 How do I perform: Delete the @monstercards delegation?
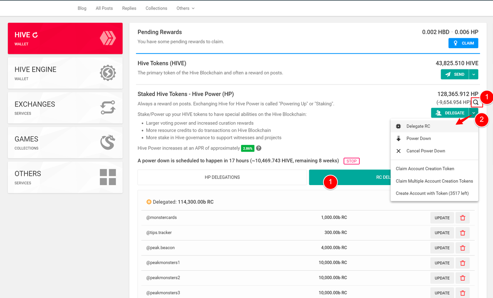(463, 218)
